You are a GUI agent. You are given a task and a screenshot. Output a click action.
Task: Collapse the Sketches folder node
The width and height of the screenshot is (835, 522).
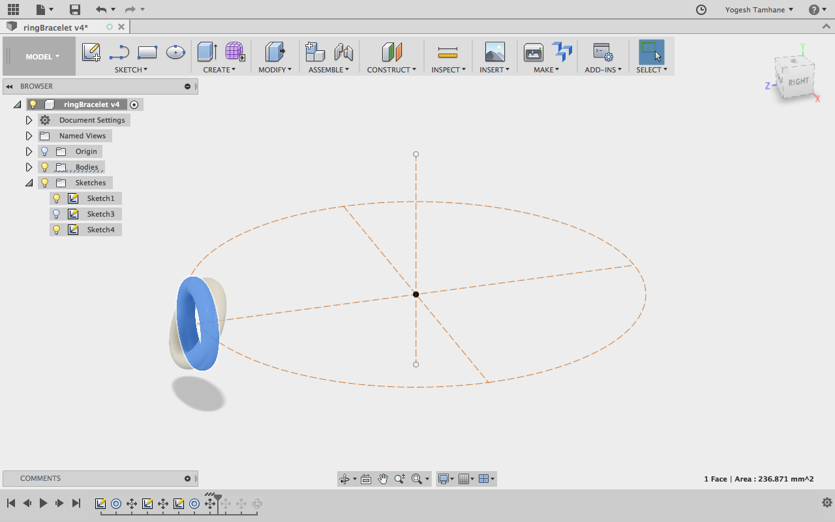(x=29, y=183)
